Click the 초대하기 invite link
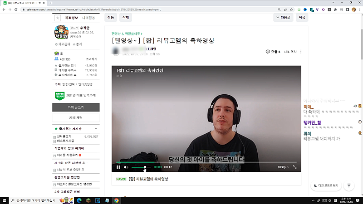 [91, 59]
